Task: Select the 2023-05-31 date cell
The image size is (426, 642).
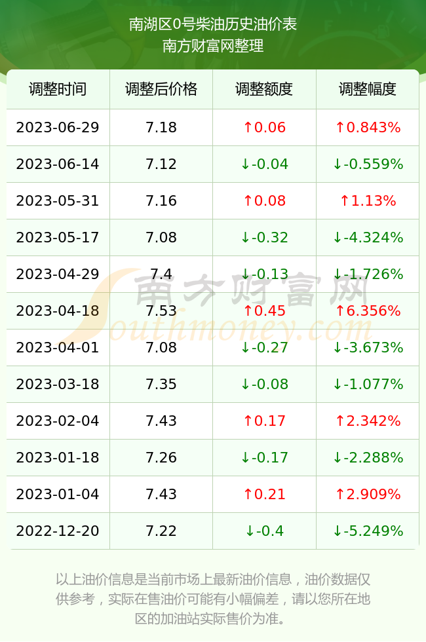Action: (58, 200)
